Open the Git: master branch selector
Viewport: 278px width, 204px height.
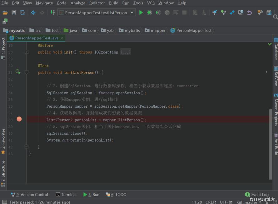pos(249,202)
